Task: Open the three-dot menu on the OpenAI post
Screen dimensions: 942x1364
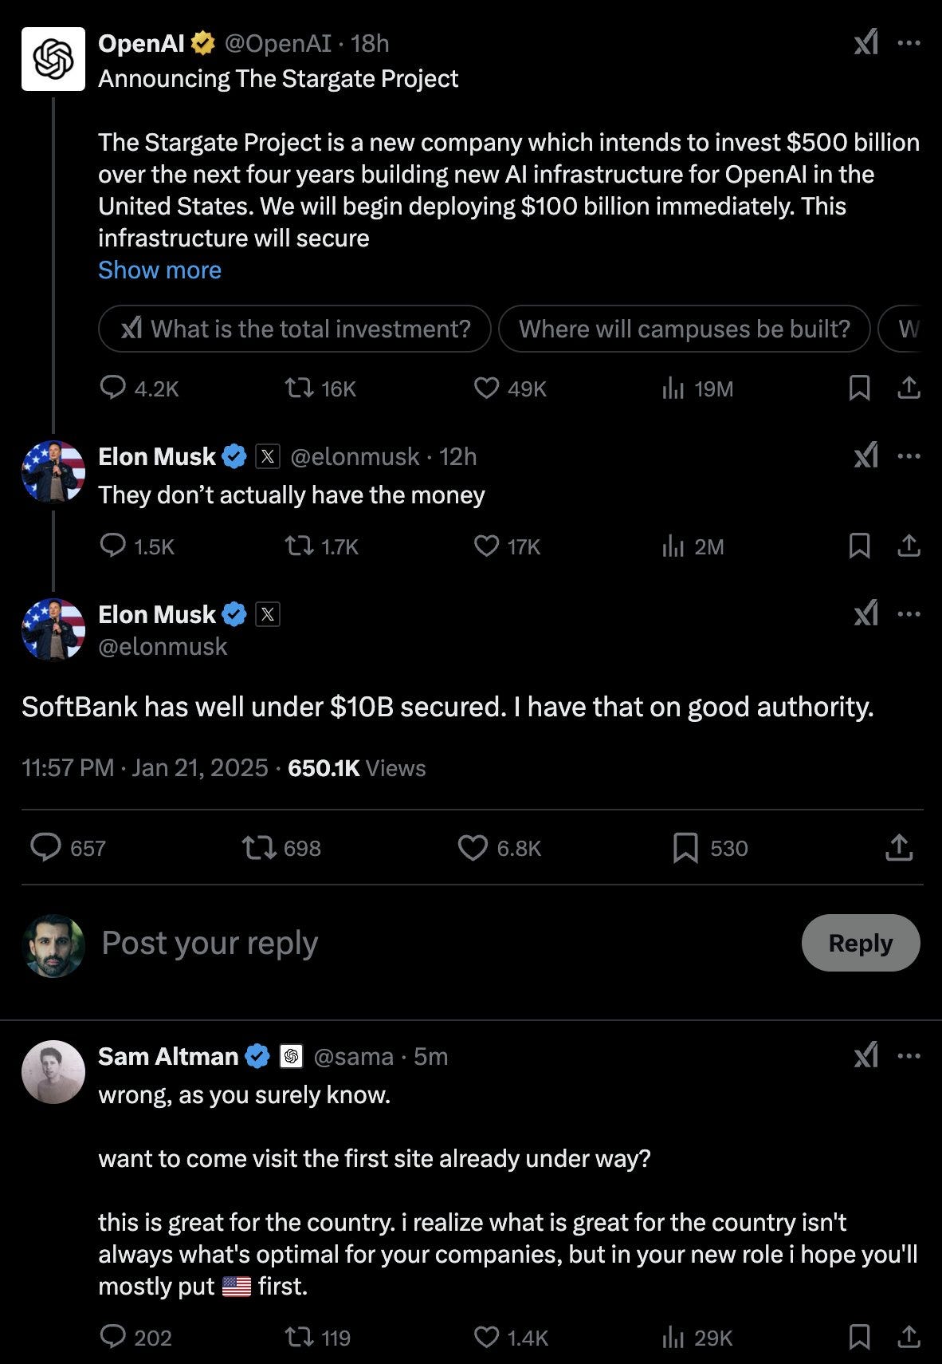Action: pyautogui.click(x=909, y=43)
